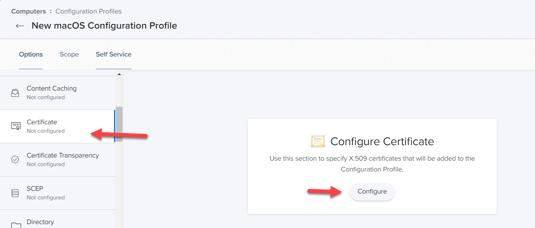
Task: Choose the SCEP payload
Action: [57, 193]
